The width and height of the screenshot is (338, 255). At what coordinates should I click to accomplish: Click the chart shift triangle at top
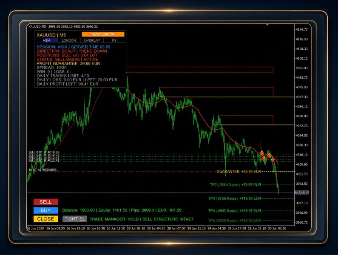pyautogui.click(x=267, y=25)
